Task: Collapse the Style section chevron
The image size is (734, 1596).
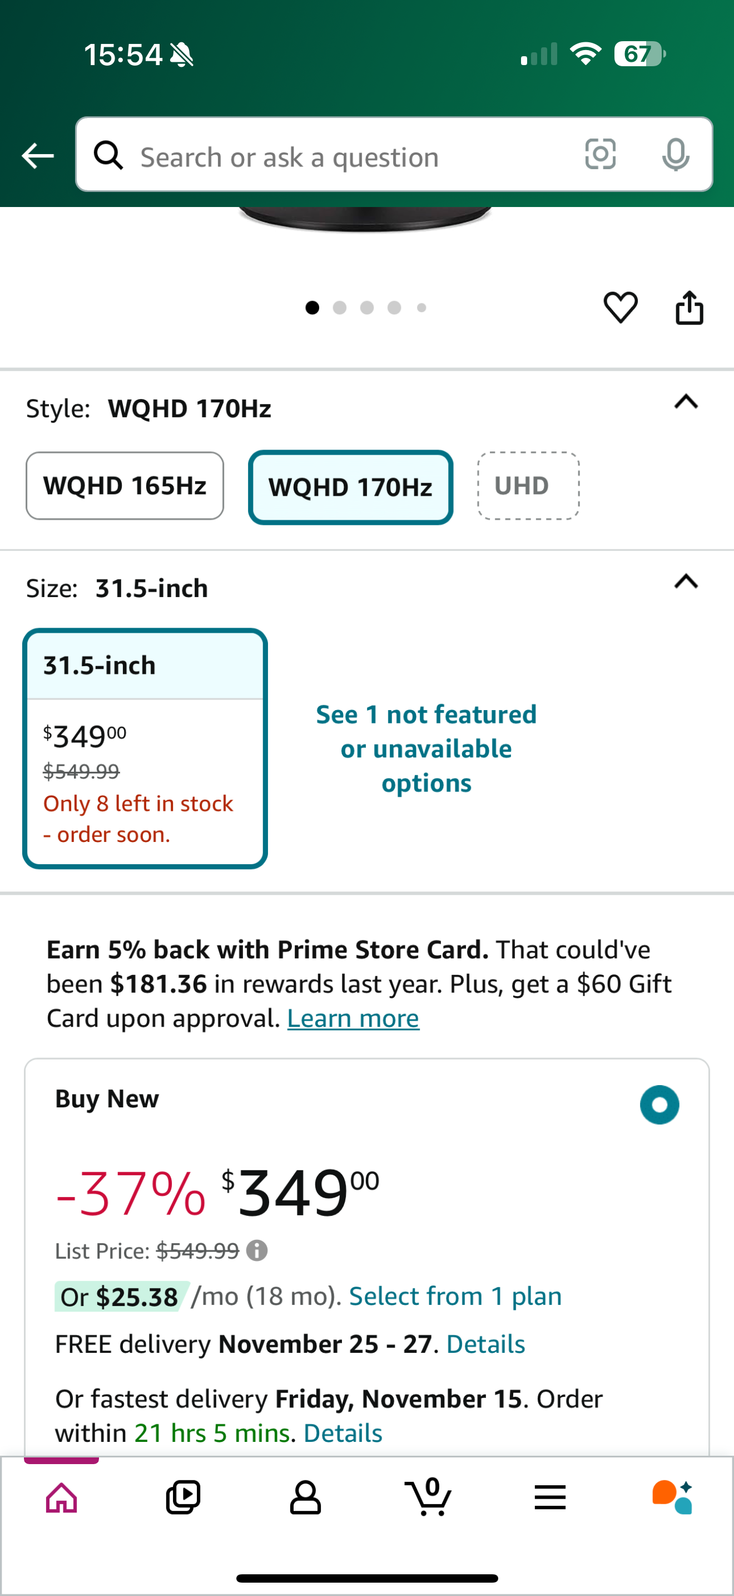Action: pos(686,402)
